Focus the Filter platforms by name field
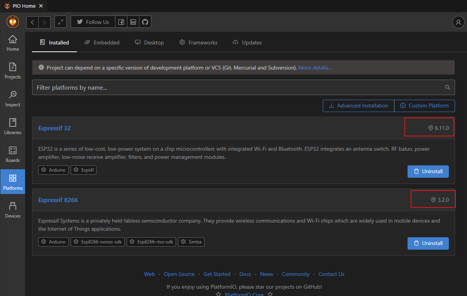Viewport: 467px width, 296px height. pos(243,87)
